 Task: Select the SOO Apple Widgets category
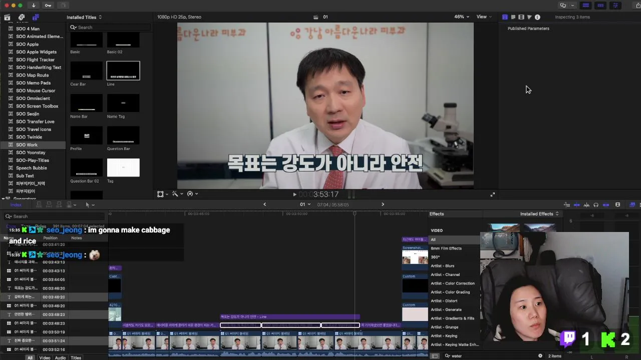tap(33, 52)
